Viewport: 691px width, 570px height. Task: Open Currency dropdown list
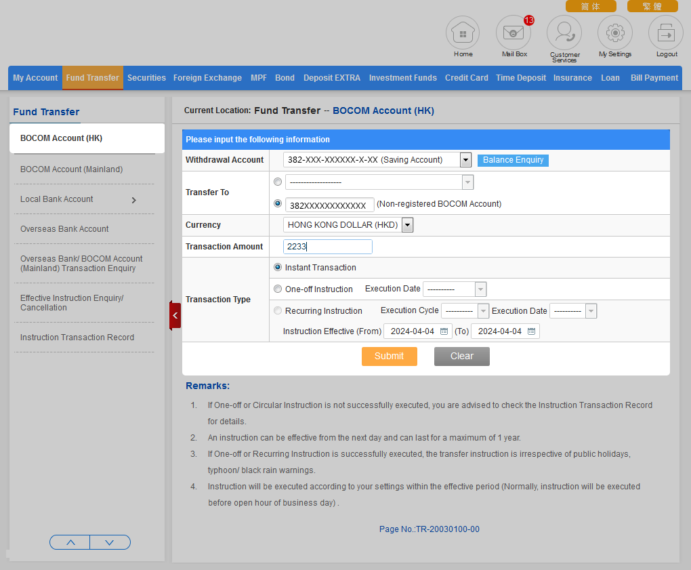pyautogui.click(x=407, y=225)
